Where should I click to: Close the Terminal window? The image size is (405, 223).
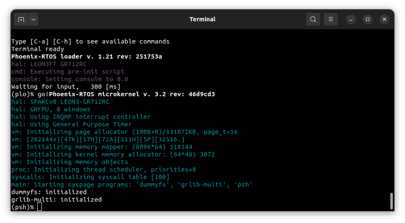click(x=384, y=19)
